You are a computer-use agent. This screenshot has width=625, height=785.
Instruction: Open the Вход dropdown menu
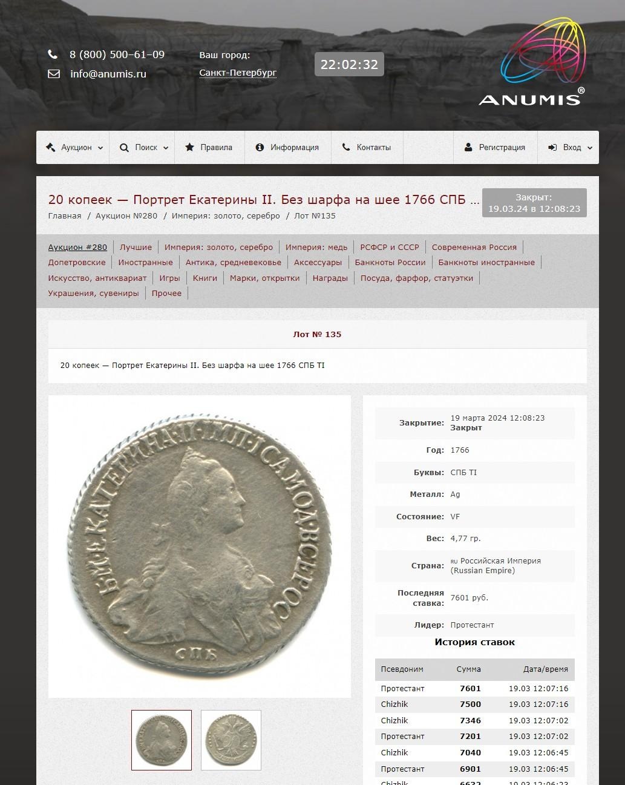(x=568, y=147)
